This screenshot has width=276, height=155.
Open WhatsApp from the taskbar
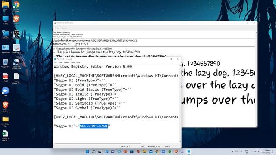coord(169,152)
